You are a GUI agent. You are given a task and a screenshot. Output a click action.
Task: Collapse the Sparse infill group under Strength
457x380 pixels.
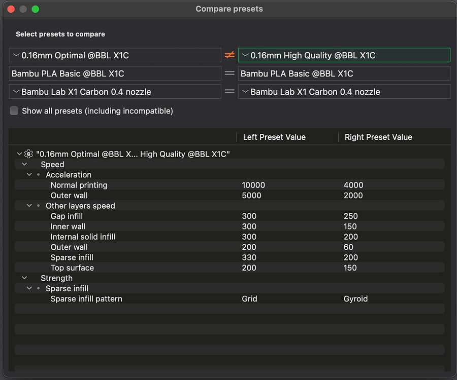[29, 288]
